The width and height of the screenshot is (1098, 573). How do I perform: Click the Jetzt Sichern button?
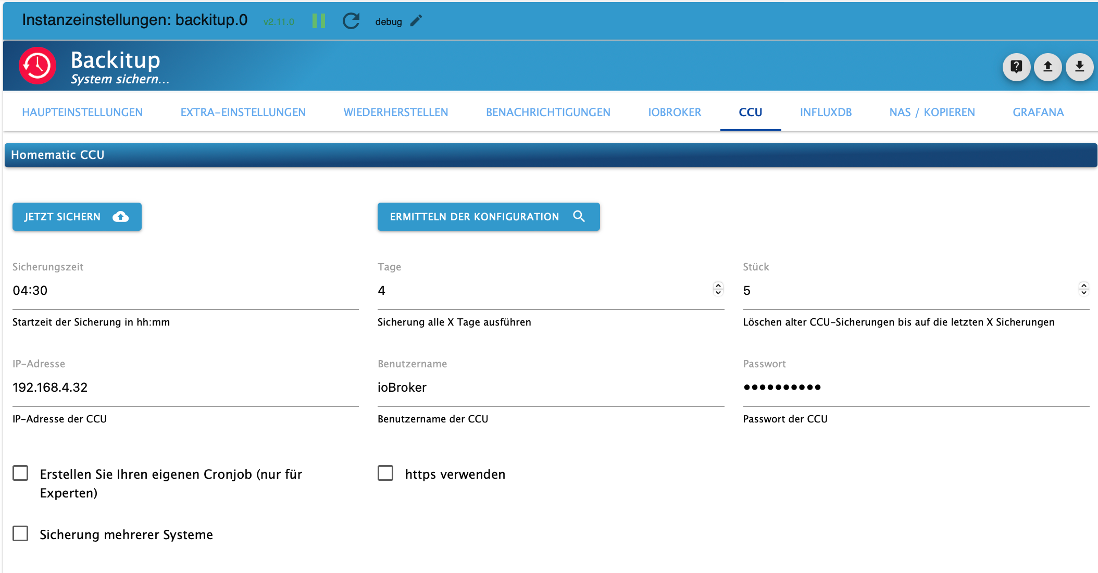click(x=77, y=217)
